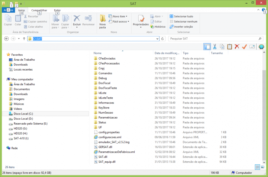This screenshot has height=177, width=268.
Task: Click the copy pages toolbar icon
Action: point(222,47)
